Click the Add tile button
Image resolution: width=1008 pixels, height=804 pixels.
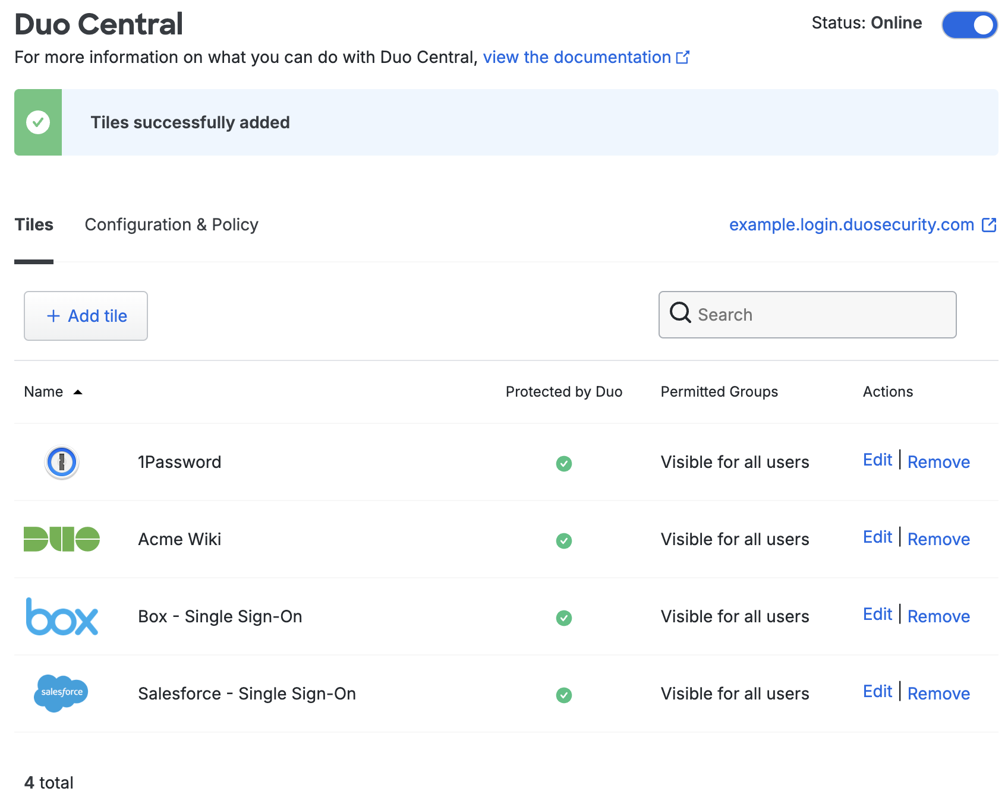(86, 316)
